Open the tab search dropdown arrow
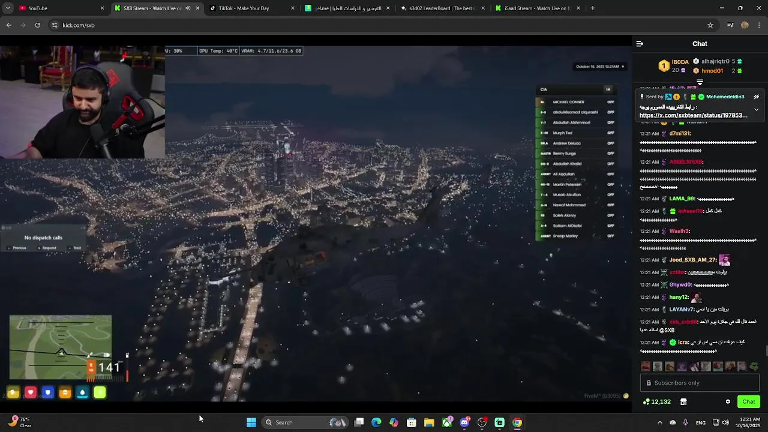 pos(7,8)
